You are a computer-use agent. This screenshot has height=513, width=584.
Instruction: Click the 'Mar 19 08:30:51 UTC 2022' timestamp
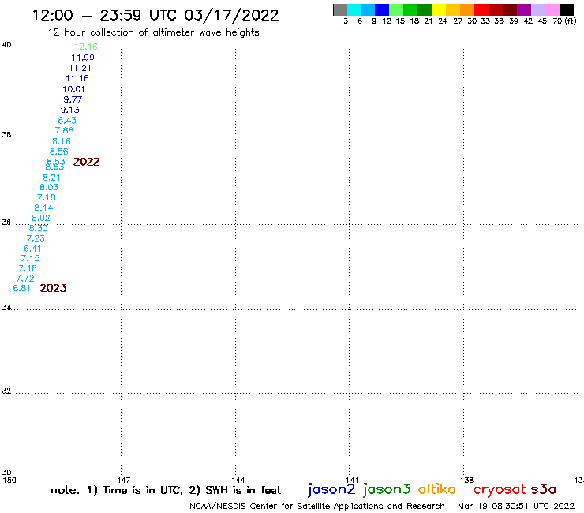[516, 506]
